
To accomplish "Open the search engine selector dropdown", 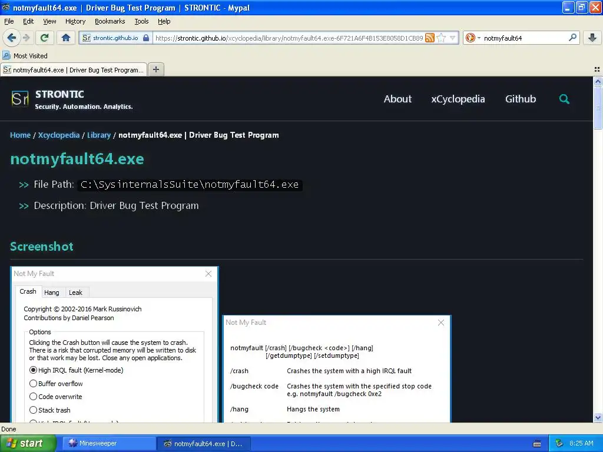I will click(x=473, y=38).
